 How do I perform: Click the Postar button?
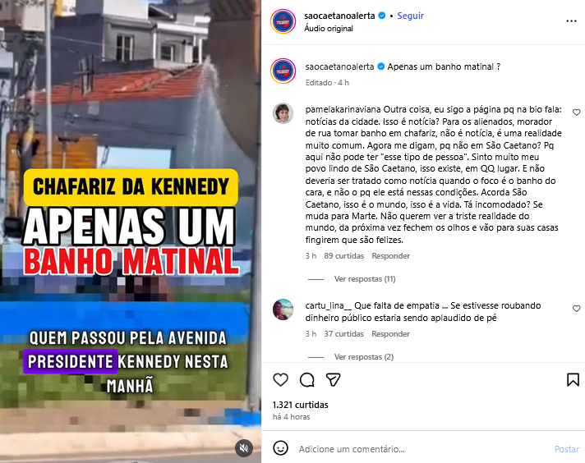pos(567,449)
